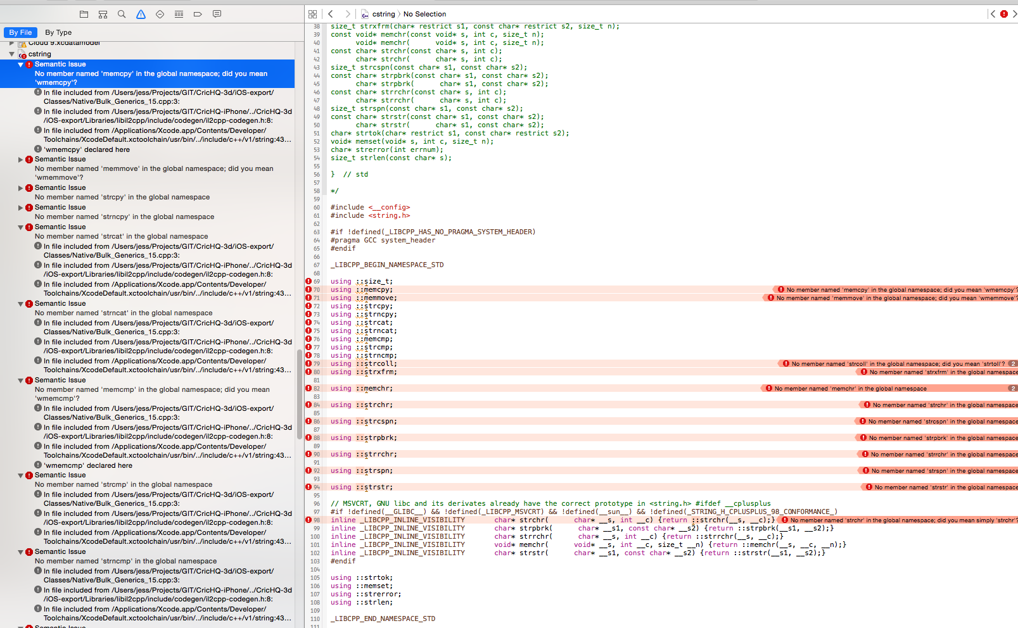Select "'wmemcmp' declared here" note
This screenshot has height=628, width=1018.
88,466
